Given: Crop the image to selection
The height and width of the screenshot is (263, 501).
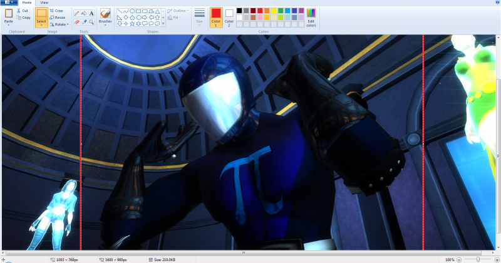Looking at the screenshot, I should coord(56,11).
